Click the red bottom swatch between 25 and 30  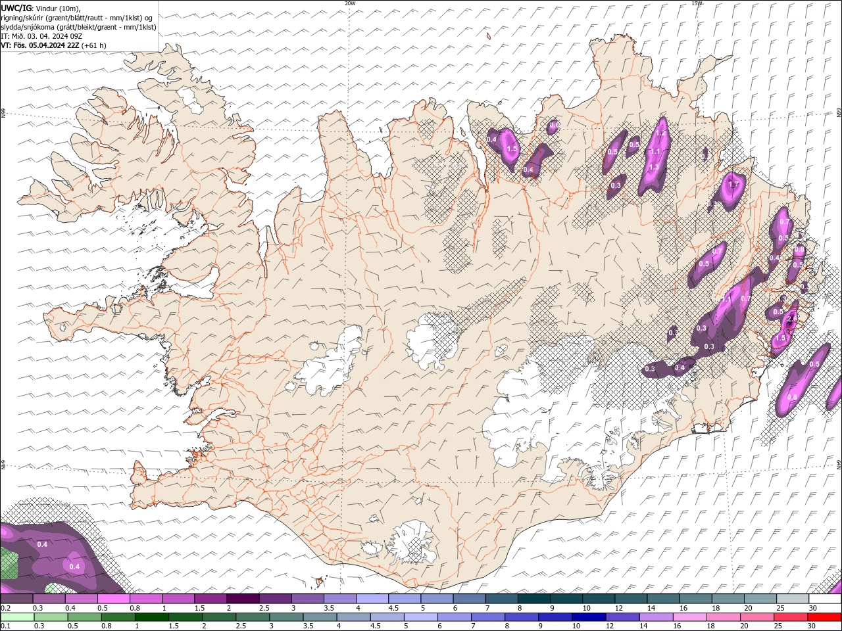[791, 617]
